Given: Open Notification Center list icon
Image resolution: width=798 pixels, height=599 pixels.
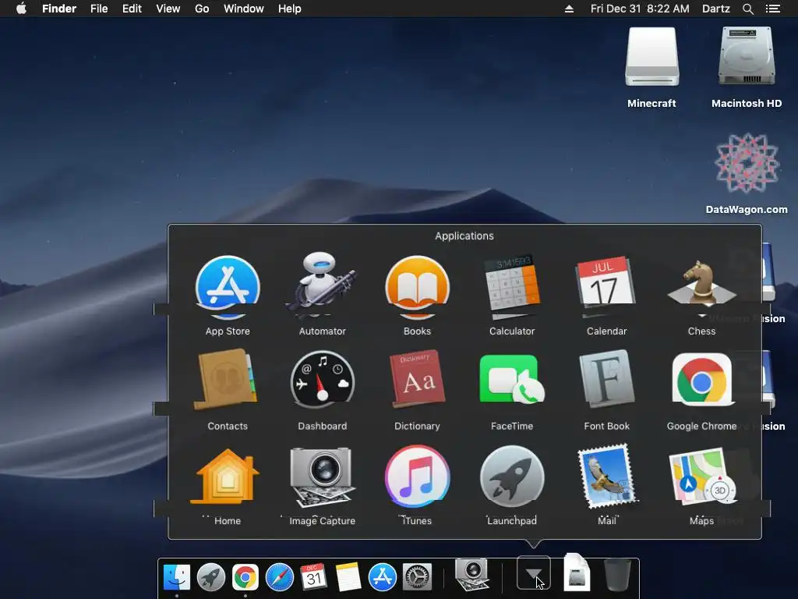Looking at the screenshot, I should point(772,9).
